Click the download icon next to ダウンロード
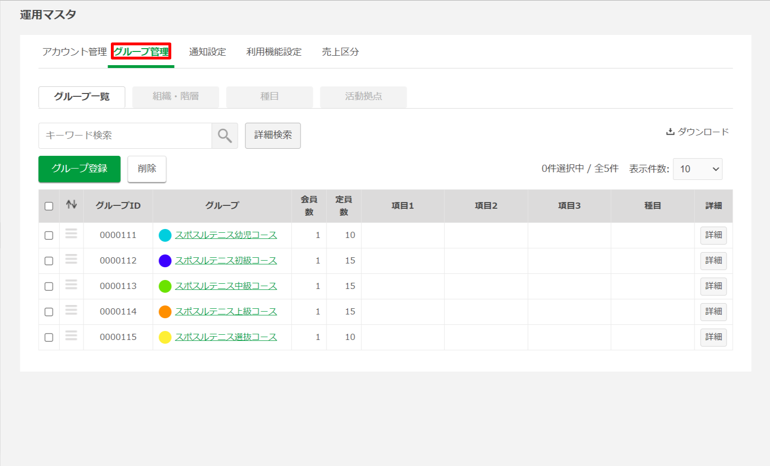The height and width of the screenshot is (466, 770). [670, 132]
